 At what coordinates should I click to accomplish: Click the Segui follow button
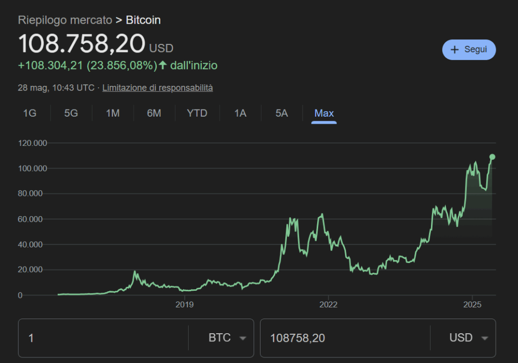coord(469,50)
